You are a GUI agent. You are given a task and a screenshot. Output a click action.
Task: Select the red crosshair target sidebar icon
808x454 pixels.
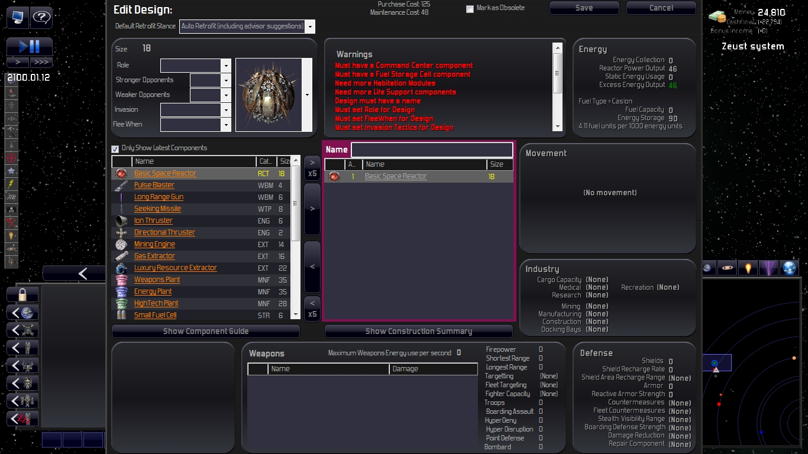[11, 158]
